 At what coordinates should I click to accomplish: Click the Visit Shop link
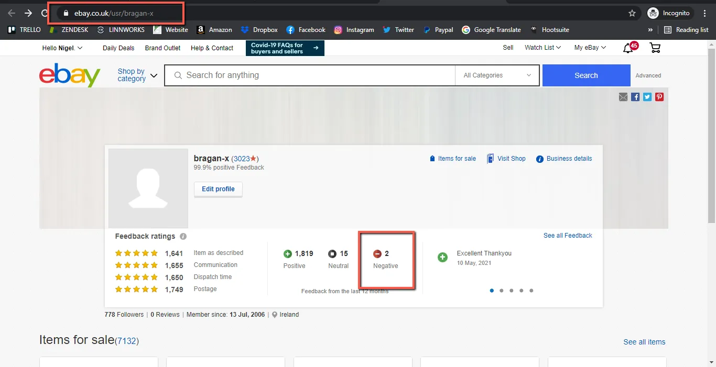pos(506,159)
